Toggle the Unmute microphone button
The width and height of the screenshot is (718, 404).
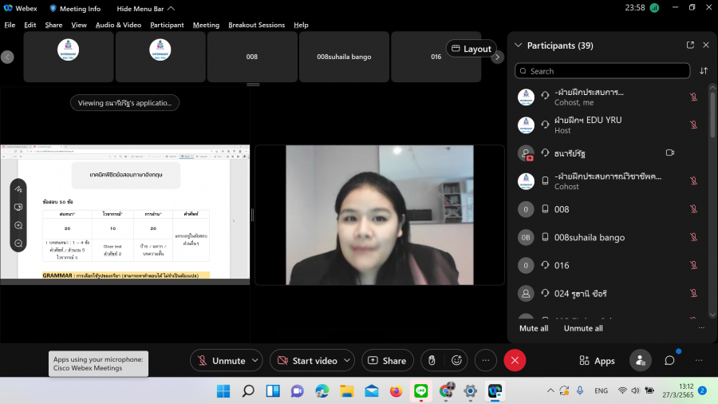[x=221, y=361]
